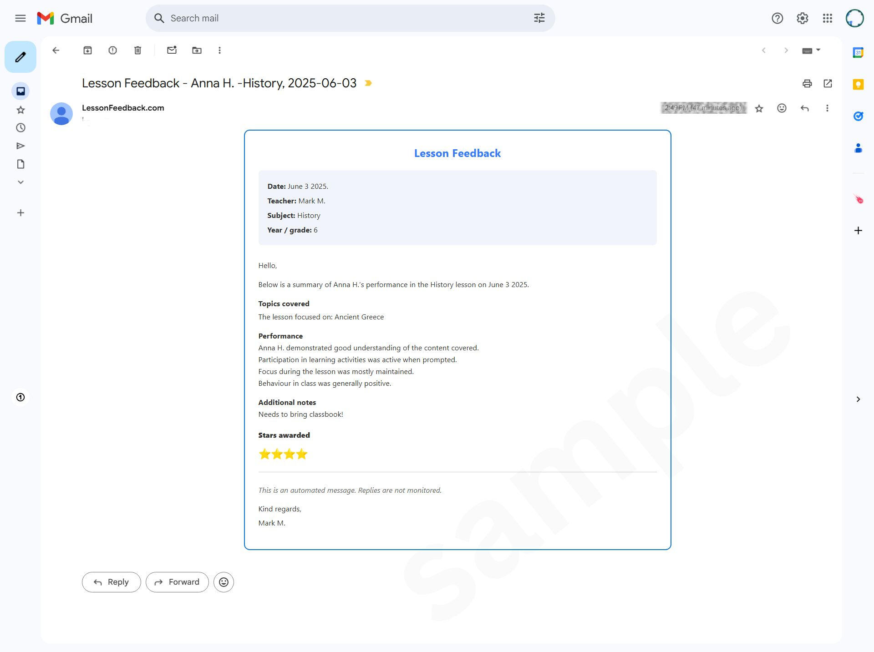
Task: Archive this email
Action: 87,51
